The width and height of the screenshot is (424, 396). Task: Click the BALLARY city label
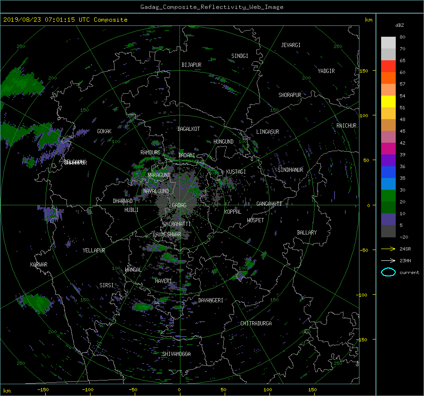pyautogui.click(x=307, y=233)
